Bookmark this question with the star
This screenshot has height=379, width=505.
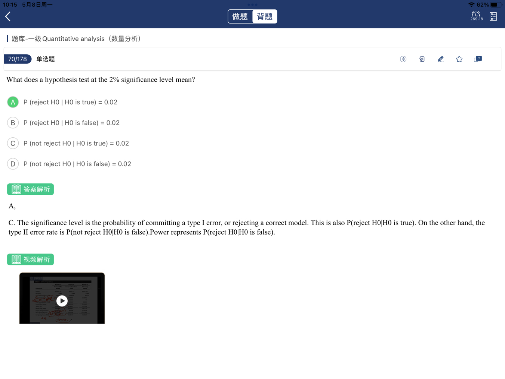459,59
